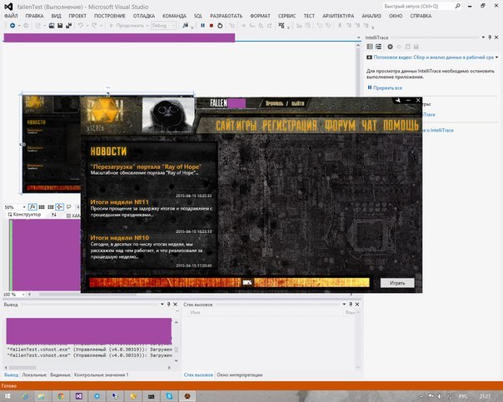
Task: Click the Open File toolbar icon
Action: point(52,26)
